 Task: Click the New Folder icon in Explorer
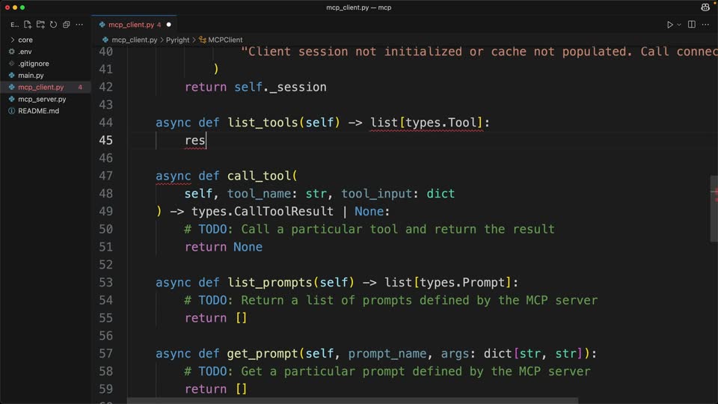click(40, 24)
